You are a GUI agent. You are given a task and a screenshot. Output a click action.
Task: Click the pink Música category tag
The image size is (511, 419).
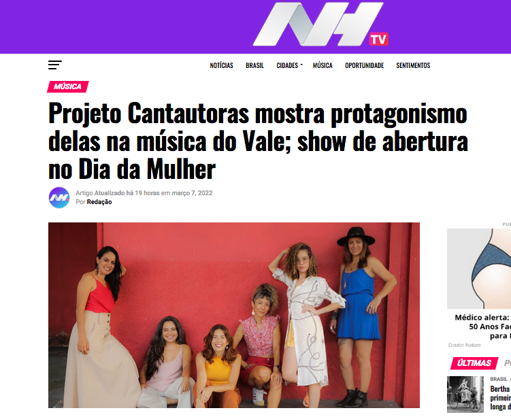point(68,86)
